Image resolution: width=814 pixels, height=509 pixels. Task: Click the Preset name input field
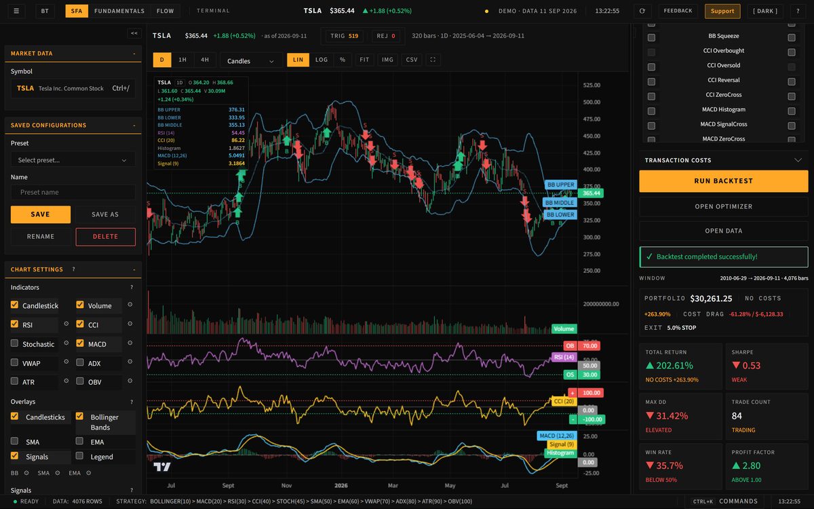point(73,192)
